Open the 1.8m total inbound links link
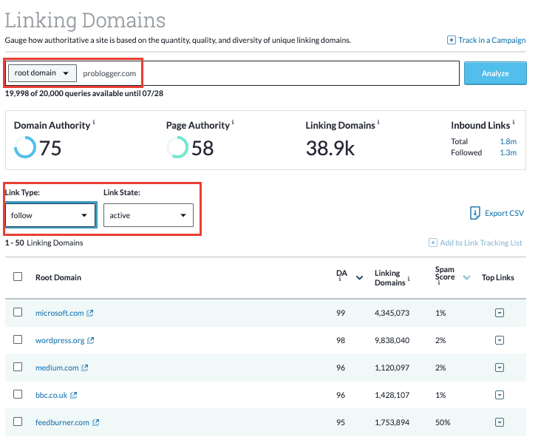 point(508,141)
